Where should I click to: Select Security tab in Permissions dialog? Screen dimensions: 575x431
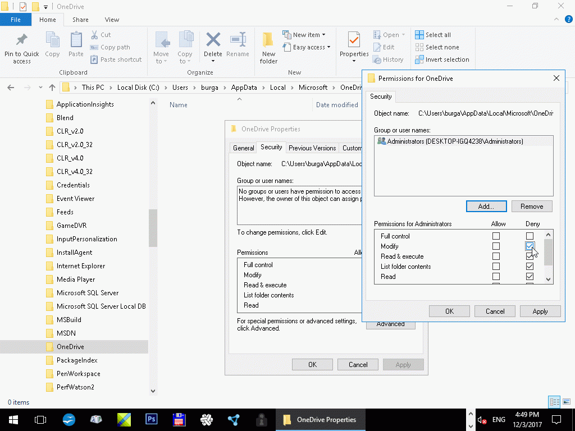coord(381,97)
